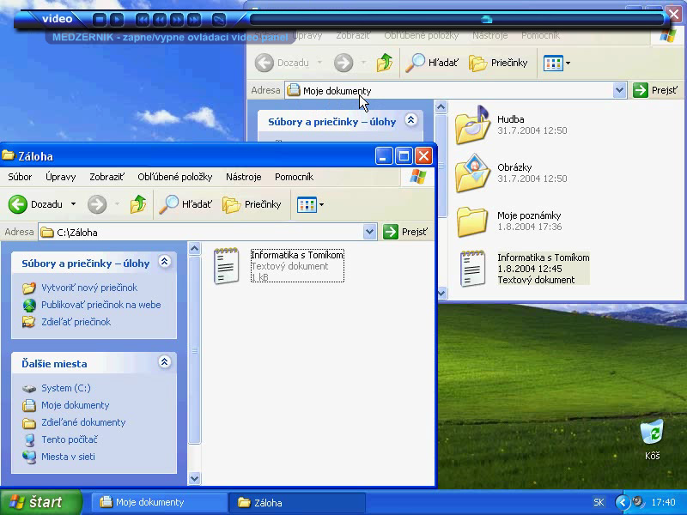Select the Informatika s Tomíkom file icon in Záloha

[226, 266]
